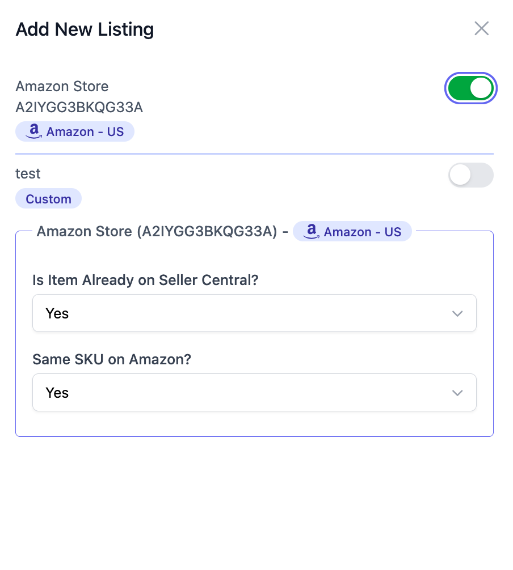Click the Is Item Already on Seller Central? label
Screen dimensions: 513x570
tap(145, 280)
